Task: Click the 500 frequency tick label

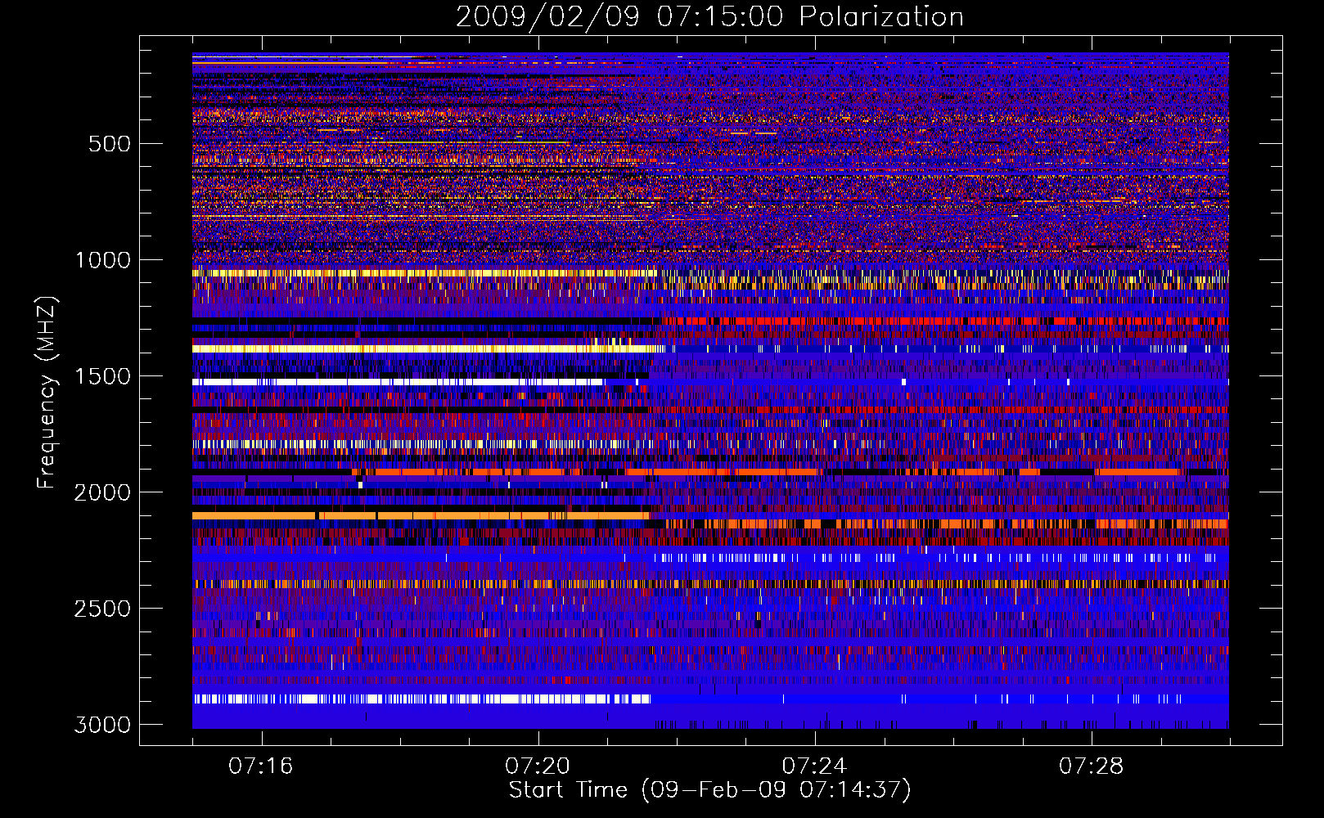Action: [109, 144]
